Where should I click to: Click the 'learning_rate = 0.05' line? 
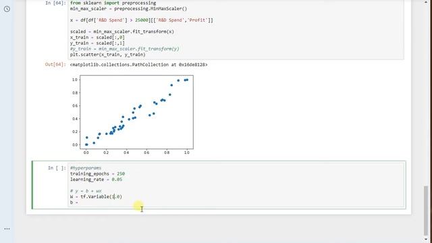coord(96,180)
